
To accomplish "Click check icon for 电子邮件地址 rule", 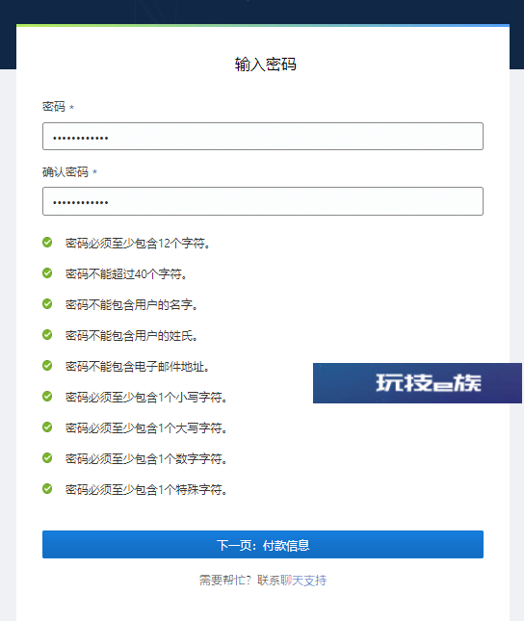I will (x=47, y=366).
